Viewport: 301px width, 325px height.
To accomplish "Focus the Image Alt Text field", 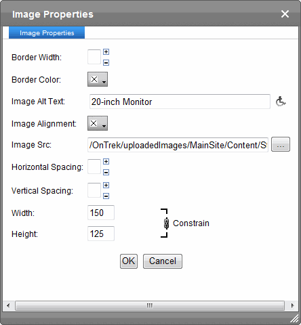I will (x=180, y=102).
